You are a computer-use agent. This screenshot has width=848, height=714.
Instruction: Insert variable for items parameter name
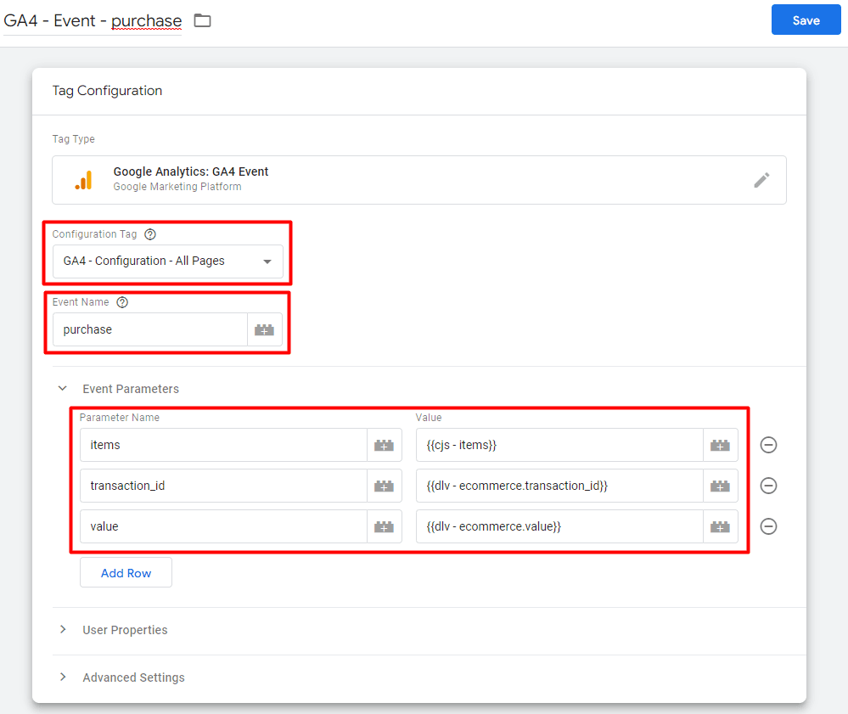385,445
